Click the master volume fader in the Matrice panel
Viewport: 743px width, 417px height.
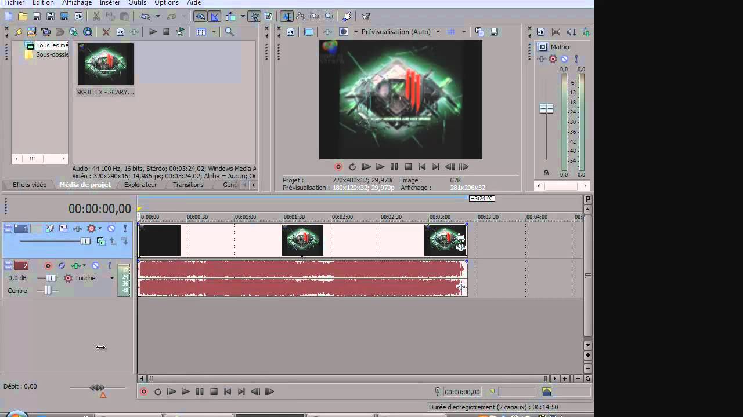[546, 108]
